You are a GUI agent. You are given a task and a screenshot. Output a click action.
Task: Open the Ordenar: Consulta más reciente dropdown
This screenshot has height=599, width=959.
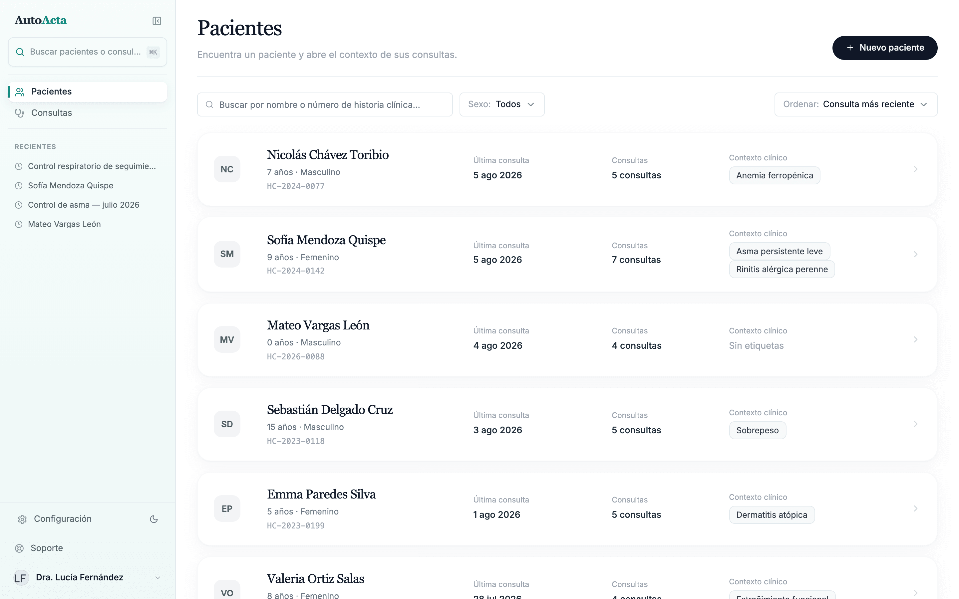click(855, 104)
